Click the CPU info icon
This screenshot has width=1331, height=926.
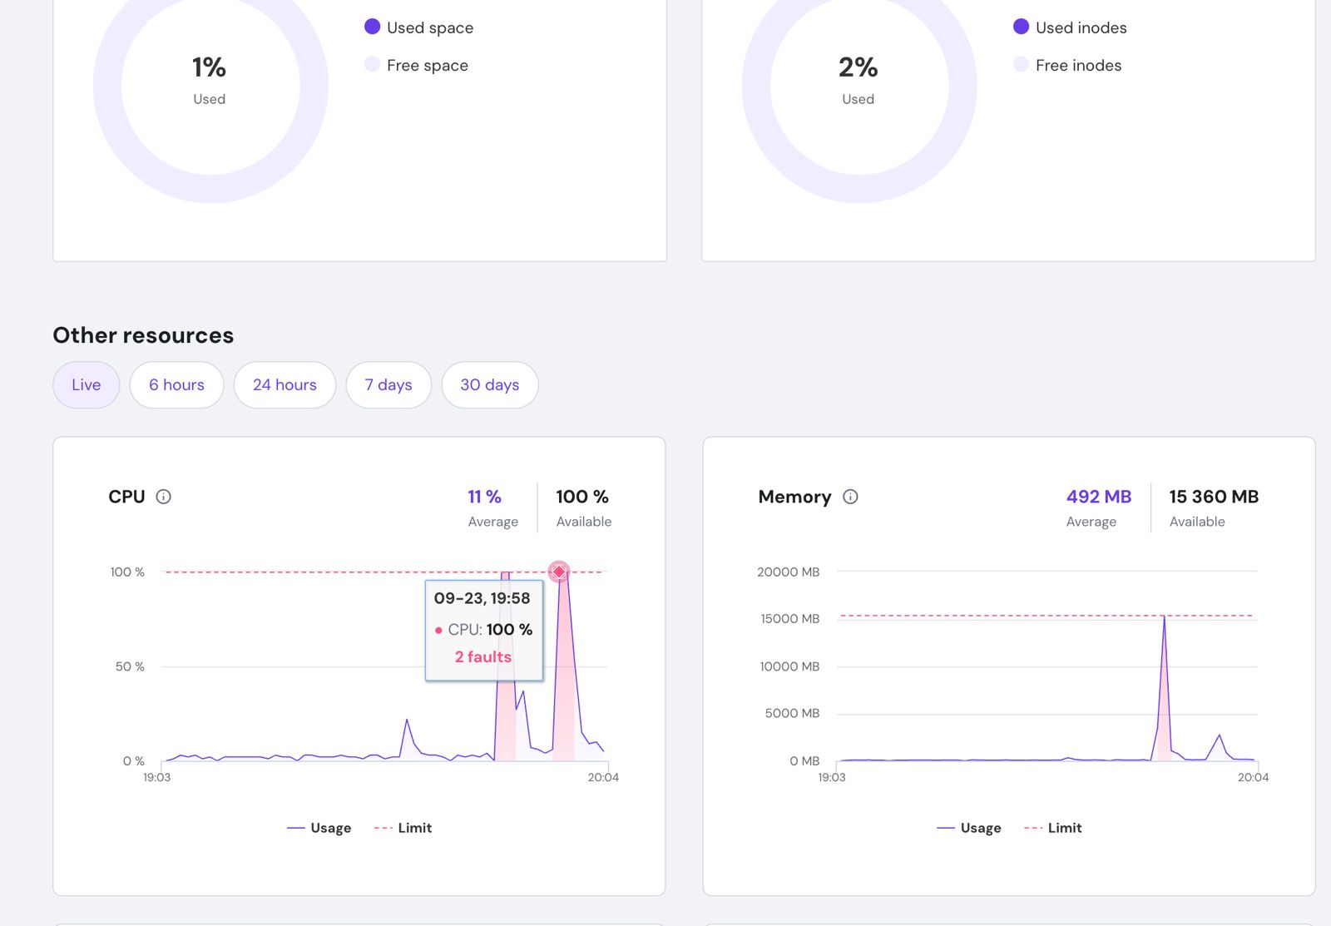coord(164,497)
